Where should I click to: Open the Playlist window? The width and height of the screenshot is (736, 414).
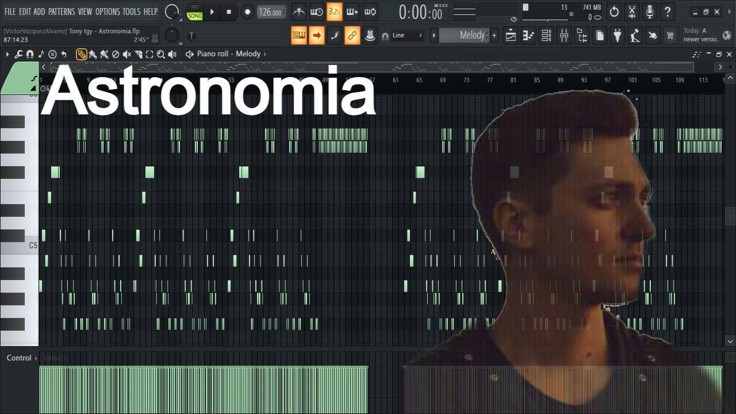click(511, 36)
